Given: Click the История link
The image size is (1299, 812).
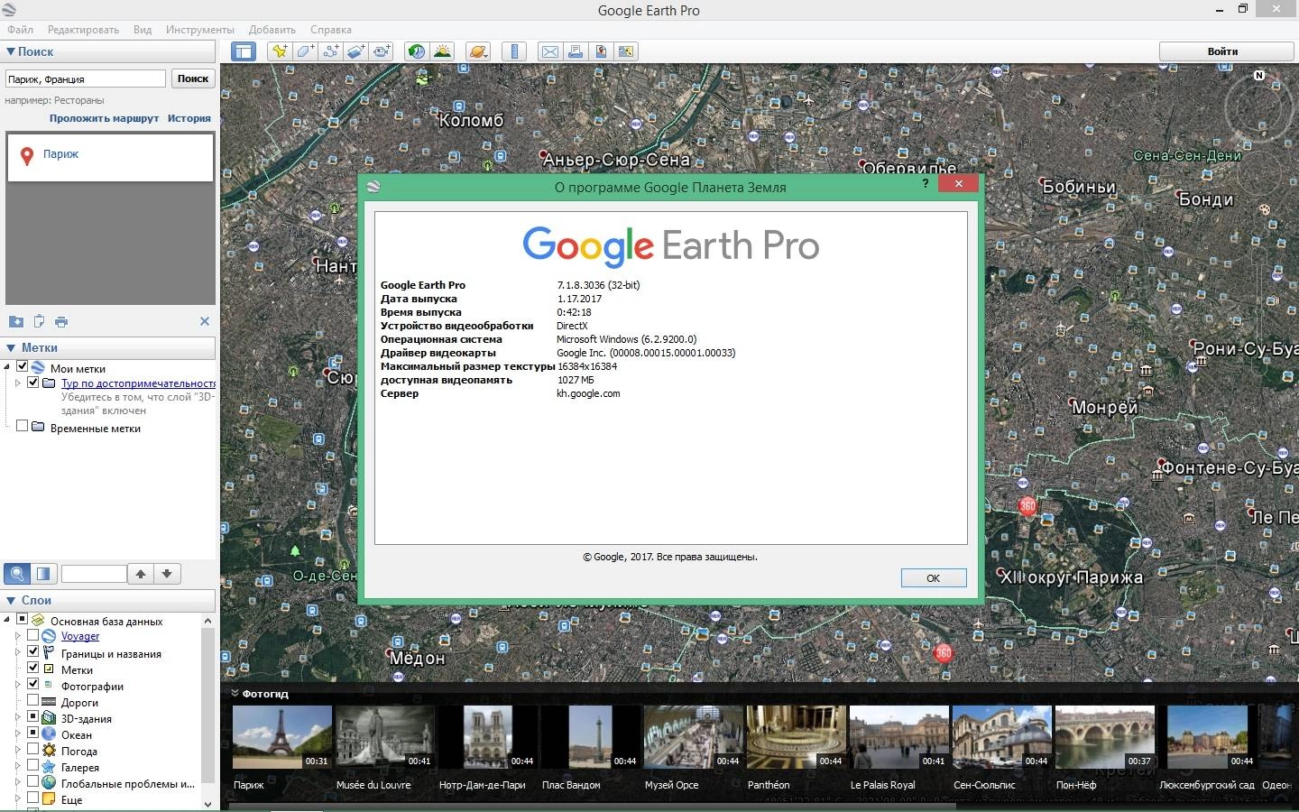Looking at the screenshot, I should [189, 118].
